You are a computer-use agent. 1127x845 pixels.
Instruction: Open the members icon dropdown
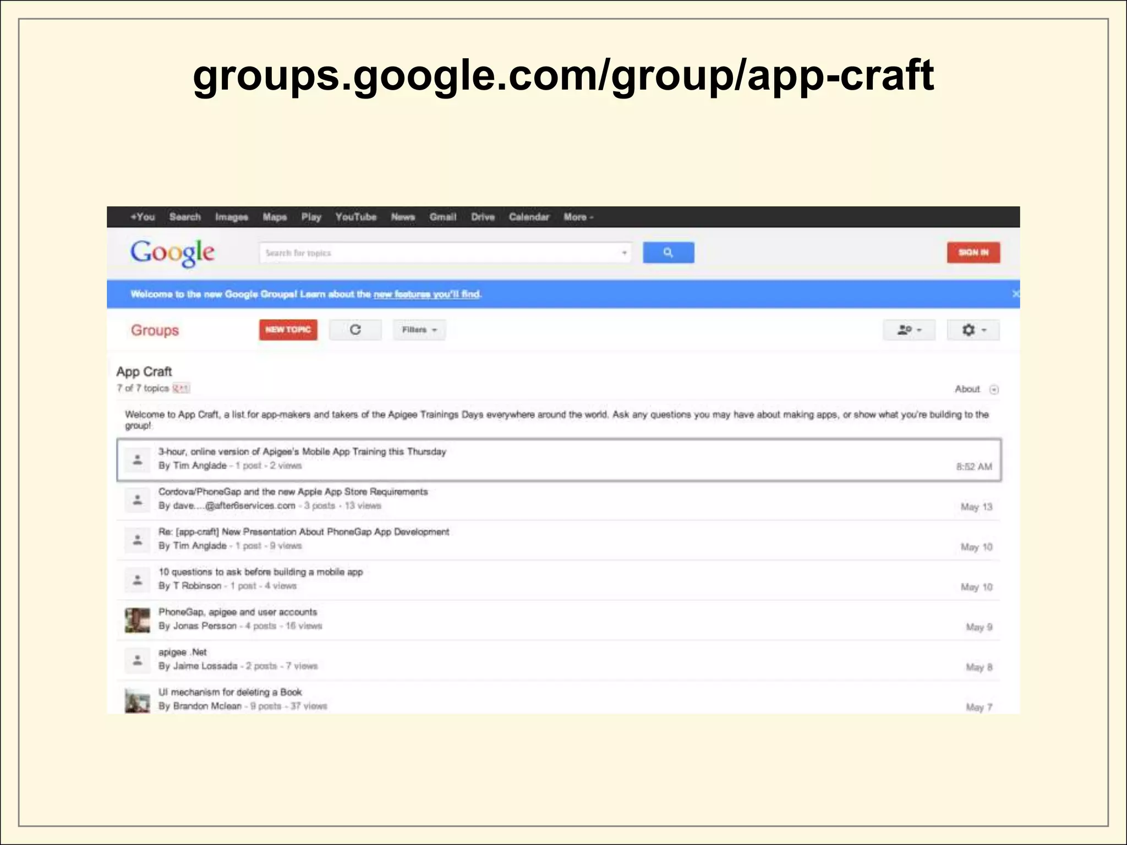[909, 330]
